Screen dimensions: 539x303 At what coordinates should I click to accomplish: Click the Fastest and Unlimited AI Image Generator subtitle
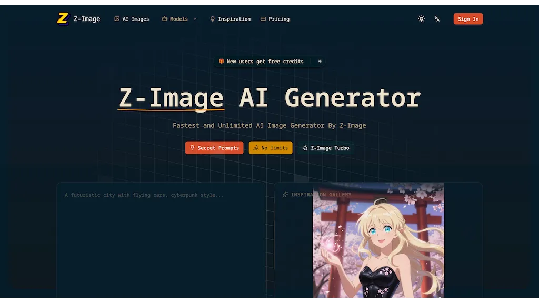click(269, 125)
